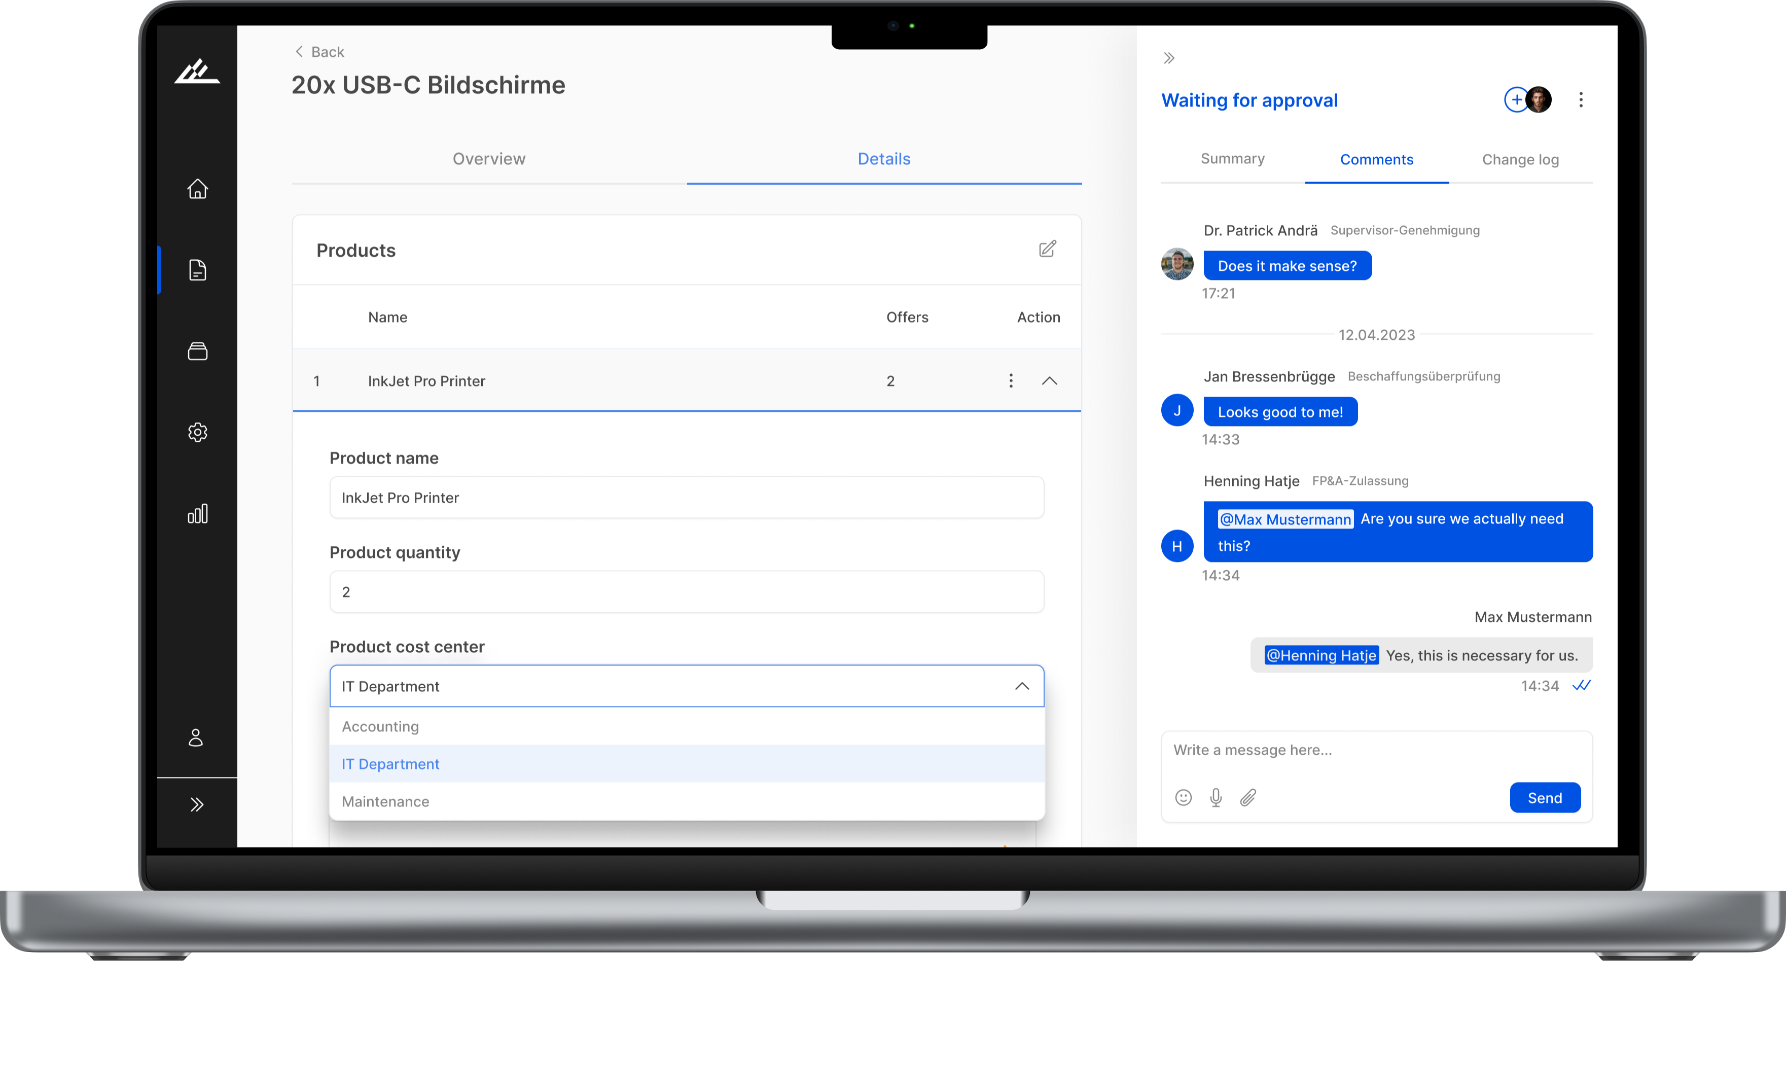Open settings via the gear icon

coord(197,432)
